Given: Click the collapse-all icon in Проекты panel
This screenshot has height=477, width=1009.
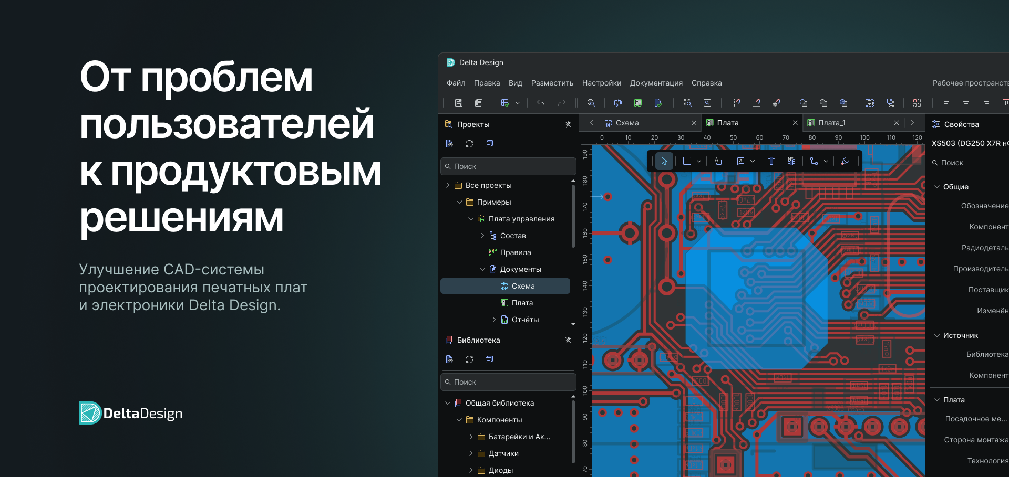Looking at the screenshot, I should 489,144.
